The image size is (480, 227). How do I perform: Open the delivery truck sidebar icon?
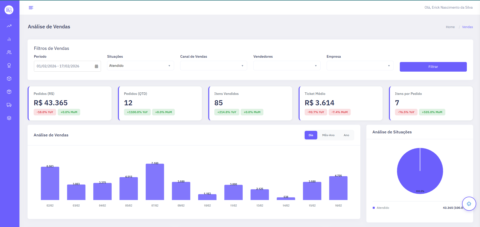tap(9, 105)
